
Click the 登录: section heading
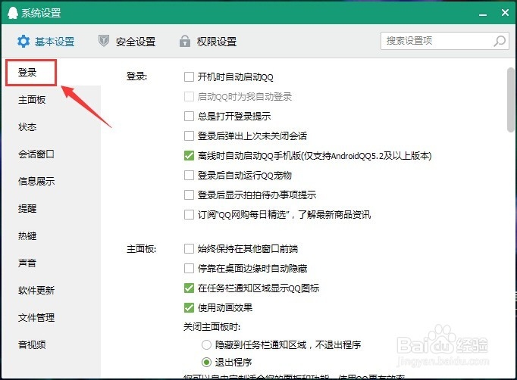point(137,76)
